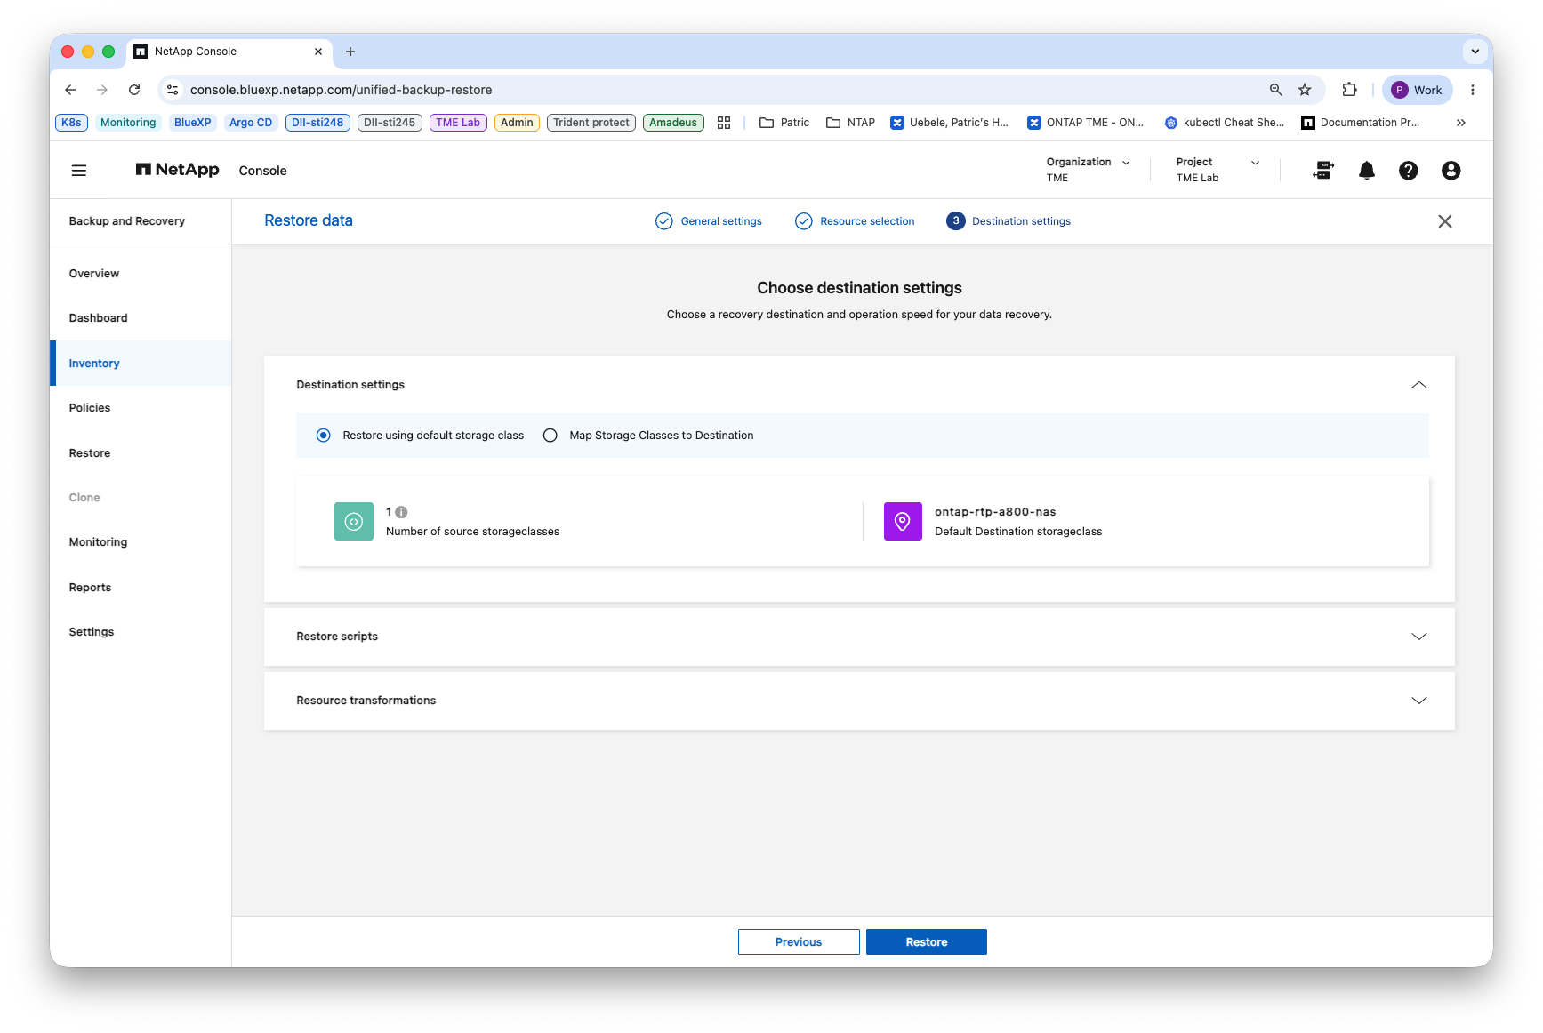The image size is (1543, 1033).
Task: Open Inventory in the sidebar
Action: point(141,364)
